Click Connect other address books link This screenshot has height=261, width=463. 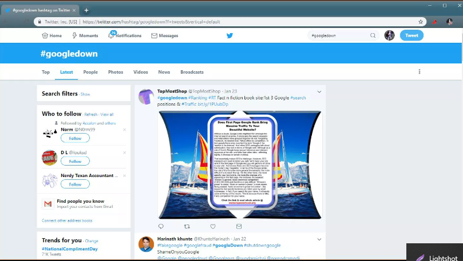tap(67, 220)
